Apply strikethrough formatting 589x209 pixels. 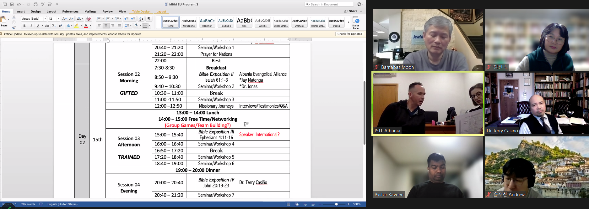pos(47,26)
